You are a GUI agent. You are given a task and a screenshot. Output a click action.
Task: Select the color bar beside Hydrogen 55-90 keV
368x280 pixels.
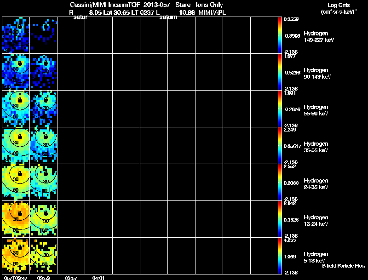pos(280,109)
